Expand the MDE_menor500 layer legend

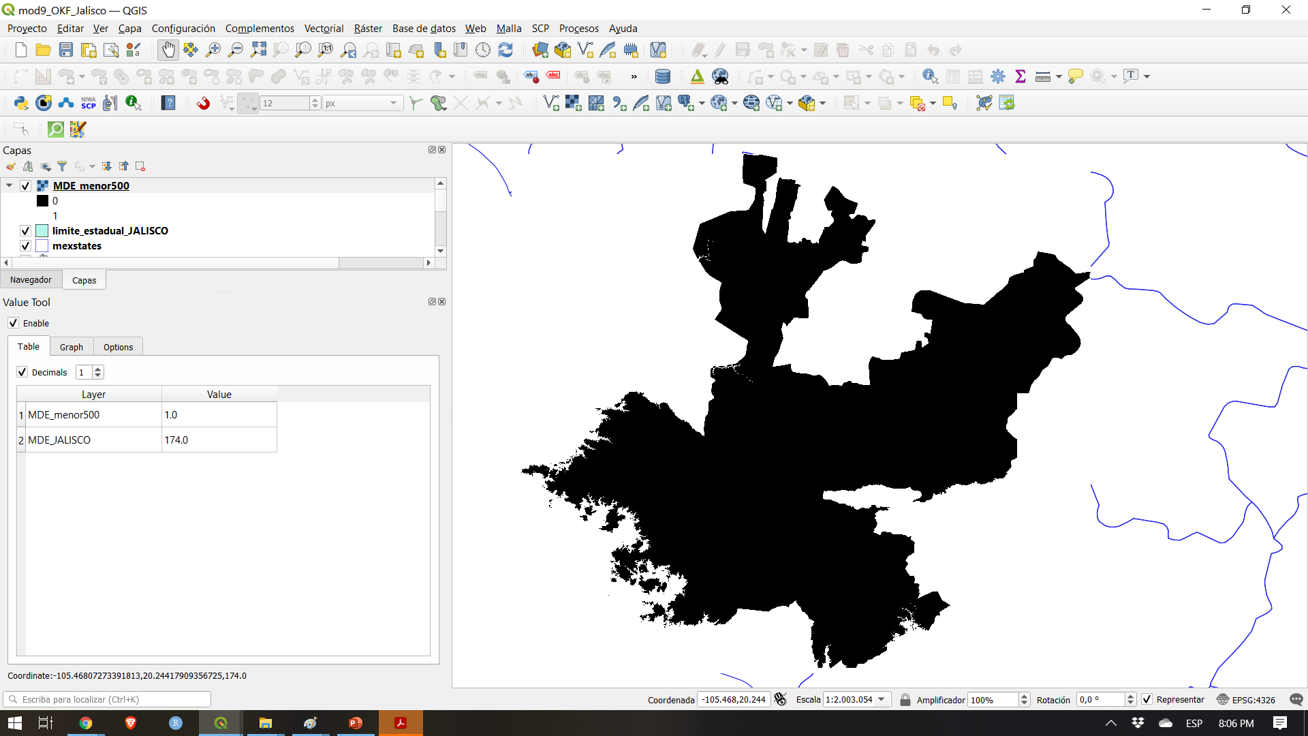tap(10, 185)
